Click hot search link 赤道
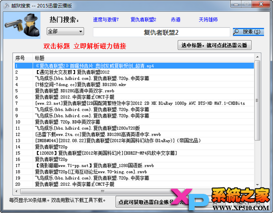This screenshot has height=213, width=273. click(x=176, y=20)
